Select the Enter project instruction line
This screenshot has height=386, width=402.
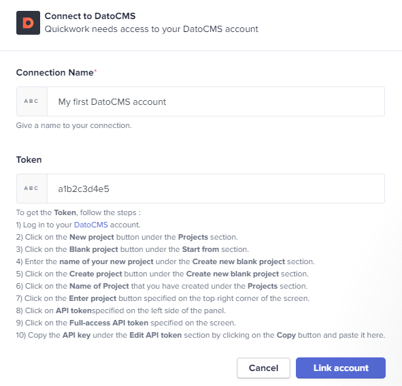163,298
